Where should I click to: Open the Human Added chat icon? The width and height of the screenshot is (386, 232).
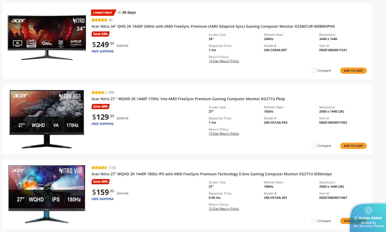(x=368, y=210)
